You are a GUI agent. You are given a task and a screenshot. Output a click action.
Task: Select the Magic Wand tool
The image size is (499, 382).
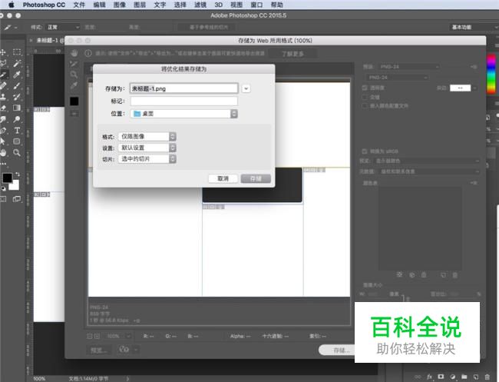pyautogui.click(x=17, y=63)
